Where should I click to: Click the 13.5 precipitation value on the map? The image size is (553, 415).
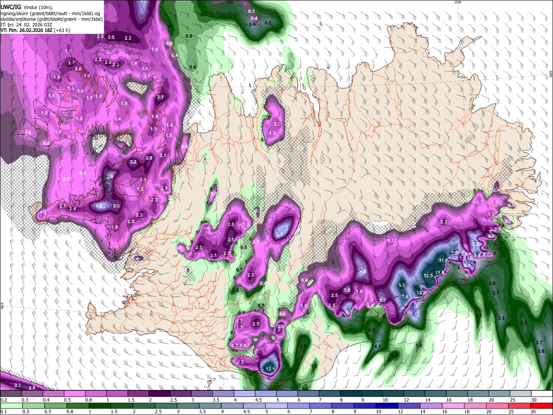coord(428,275)
